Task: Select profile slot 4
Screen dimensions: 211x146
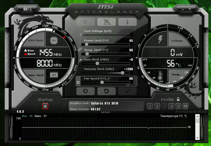Action: tap(171, 106)
